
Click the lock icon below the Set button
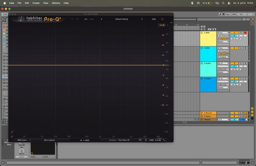[x=214, y=29]
